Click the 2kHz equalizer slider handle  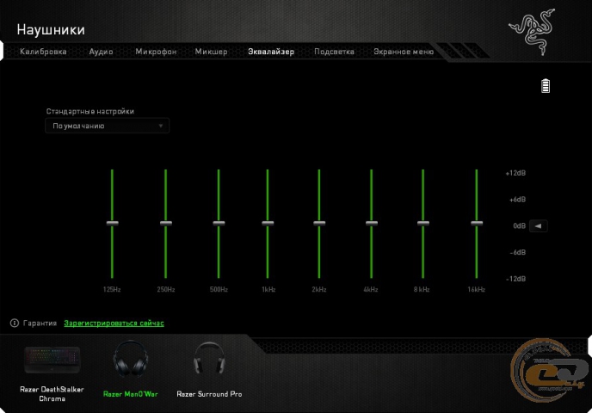319,223
